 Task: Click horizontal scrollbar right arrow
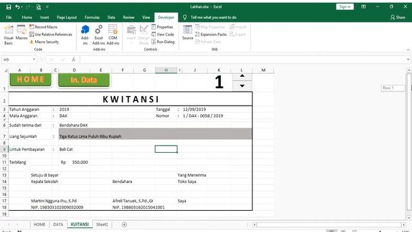(404, 225)
